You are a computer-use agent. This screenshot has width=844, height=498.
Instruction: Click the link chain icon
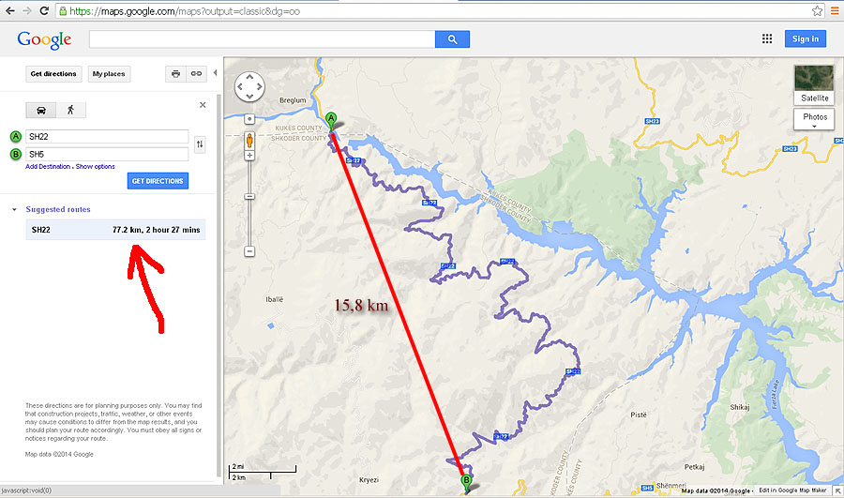click(x=197, y=74)
